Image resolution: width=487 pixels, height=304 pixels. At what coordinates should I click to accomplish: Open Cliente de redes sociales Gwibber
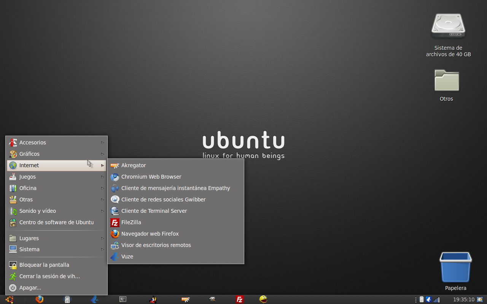tap(176, 199)
